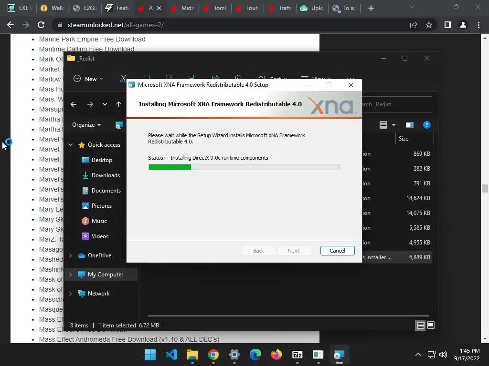This screenshot has height=366, width=489.
Task: Close the active A browser tab
Action: [159, 8]
